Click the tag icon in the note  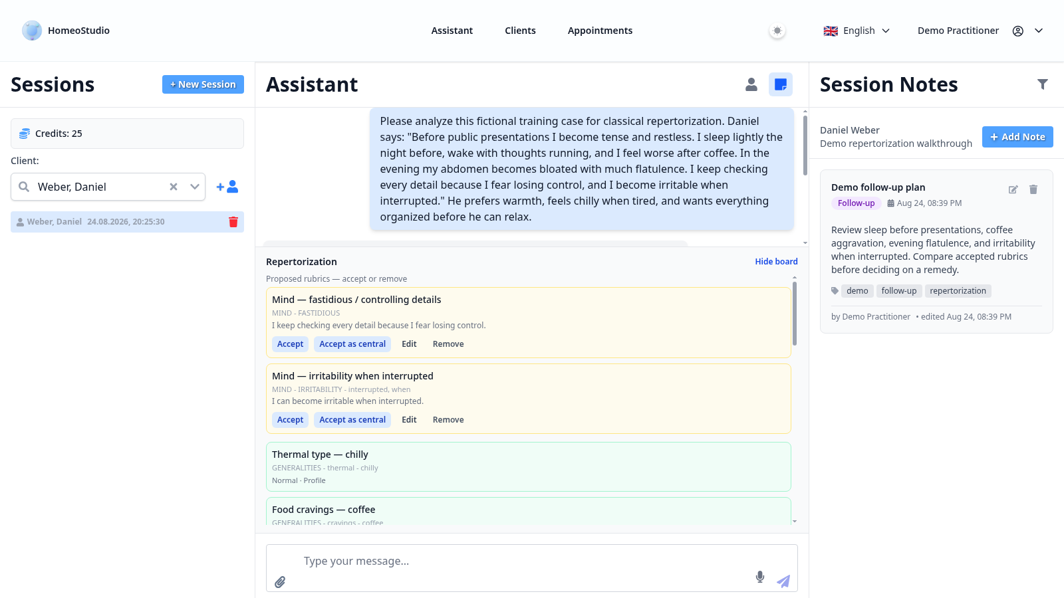(x=835, y=291)
